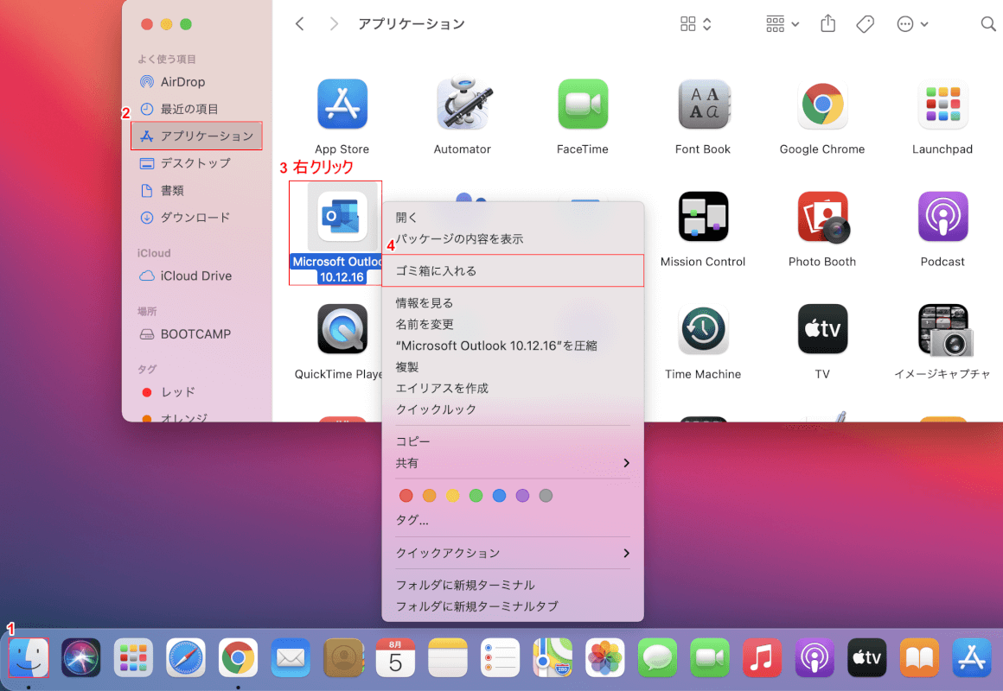Click the Edit Tags toolbar button

865,24
